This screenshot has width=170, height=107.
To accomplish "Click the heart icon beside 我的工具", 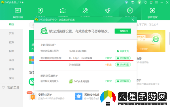I will (x=3, y=87).
